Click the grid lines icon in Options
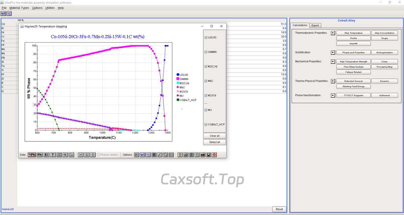Image resolution: width=404 pixels, height=215 pixels. point(154,155)
